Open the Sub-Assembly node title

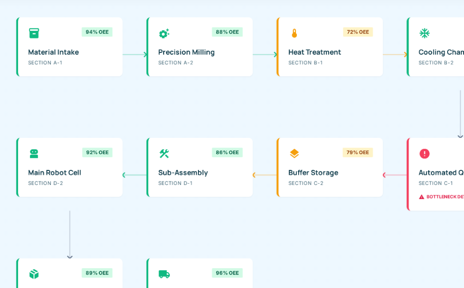click(183, 173)
